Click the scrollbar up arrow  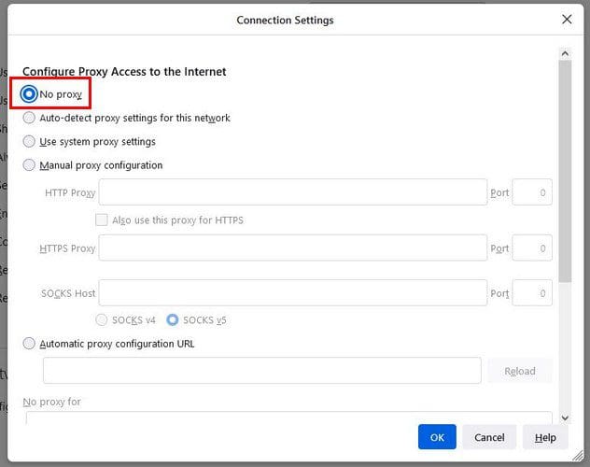coord(565,54)
